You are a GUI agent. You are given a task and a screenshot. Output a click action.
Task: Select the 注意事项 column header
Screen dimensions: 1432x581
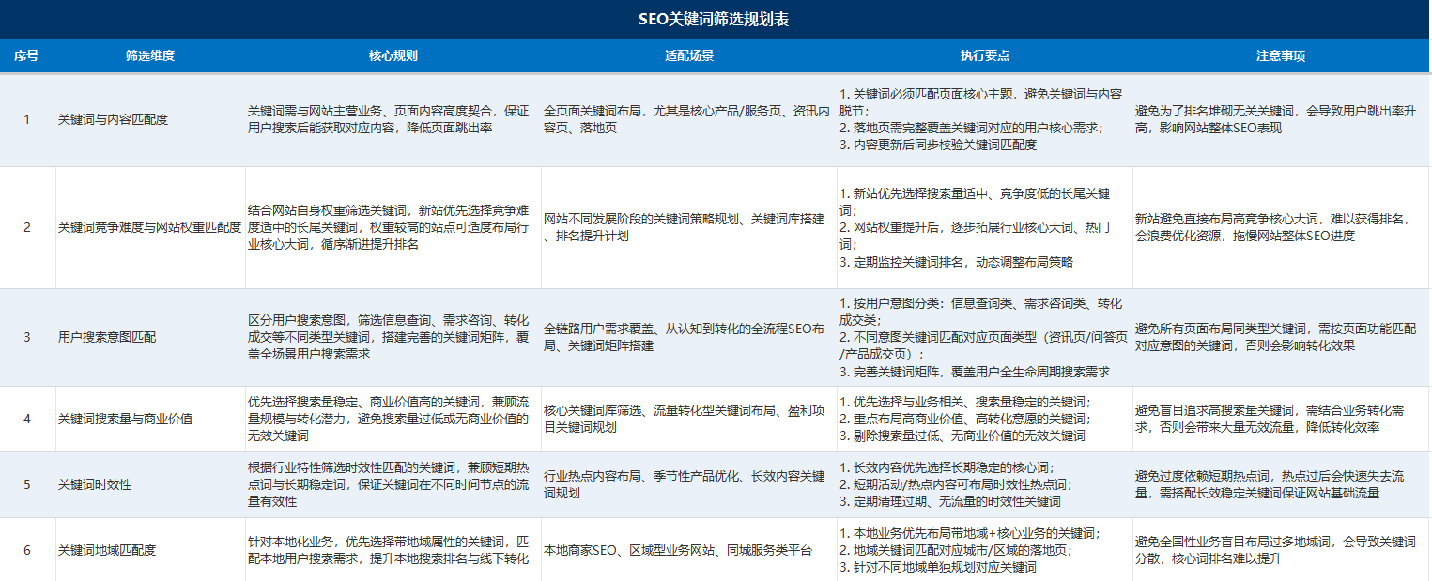[x=1282, y=55]
